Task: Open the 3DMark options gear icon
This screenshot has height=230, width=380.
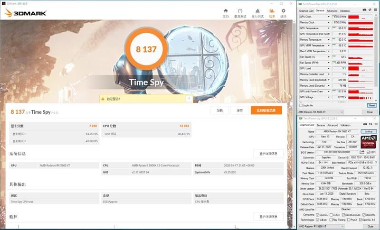Action: 283,11
